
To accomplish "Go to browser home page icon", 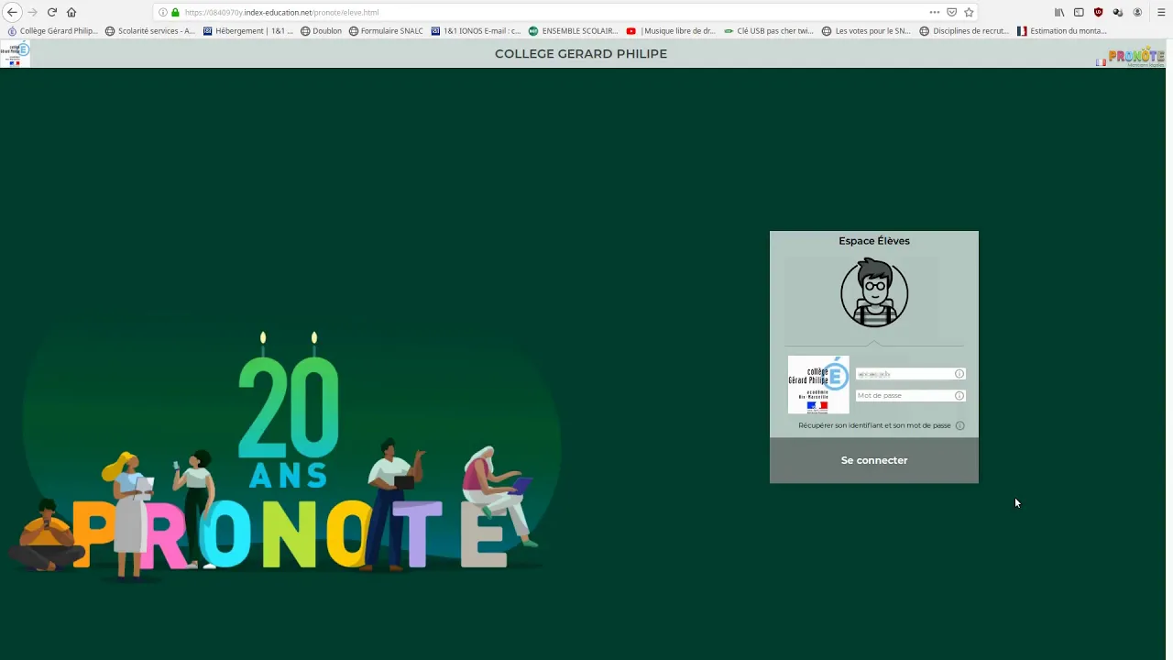I will (x=71, y=12).
